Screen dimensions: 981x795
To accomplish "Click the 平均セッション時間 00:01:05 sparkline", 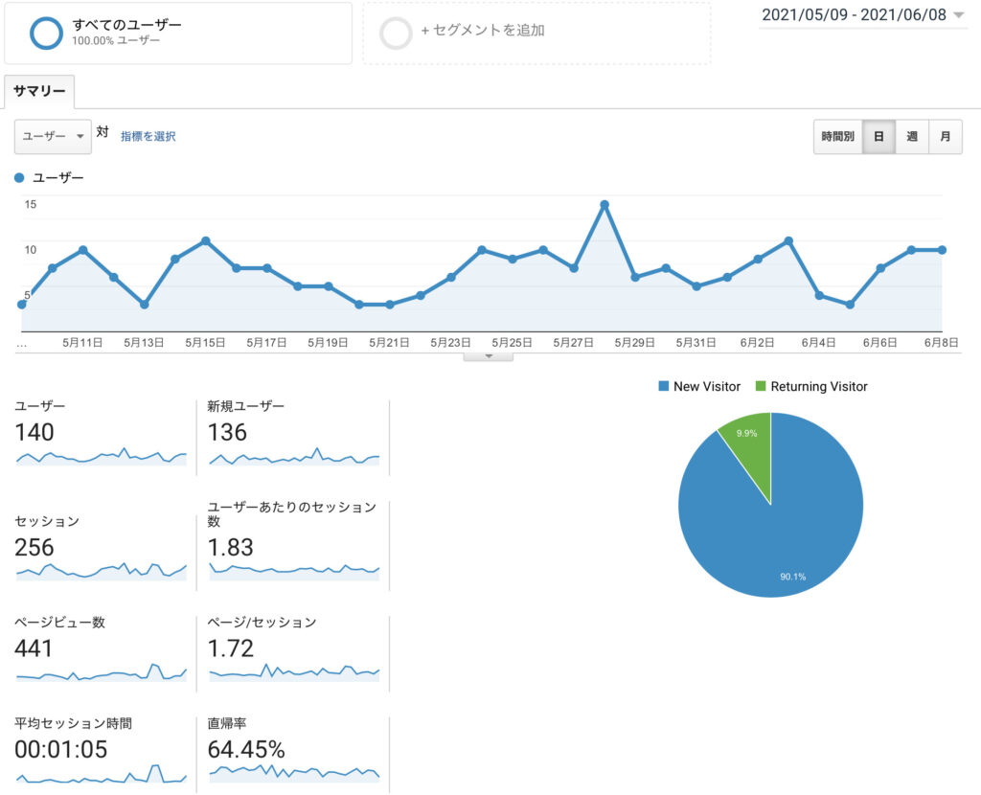I will pyautogui.click(x=102, y=774).
